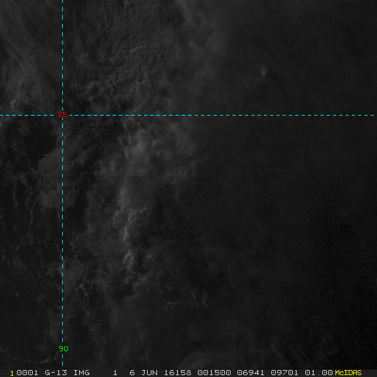Select the G-13 satellite text
This screenshot has height=377, width=377.
[55, 373]
